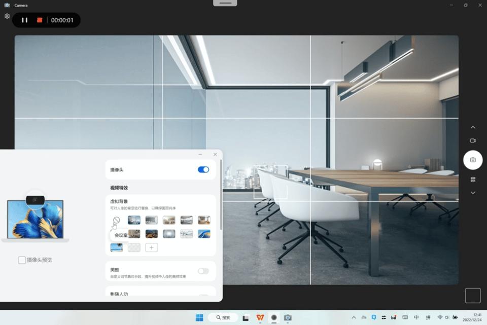This screenshot has height=325, width=487.
Task: Check the 摄像头预览 checkbox
Action: [22, 260]
